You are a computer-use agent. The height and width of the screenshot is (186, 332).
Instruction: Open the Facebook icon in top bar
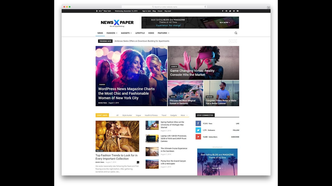(x=223, y=11)
